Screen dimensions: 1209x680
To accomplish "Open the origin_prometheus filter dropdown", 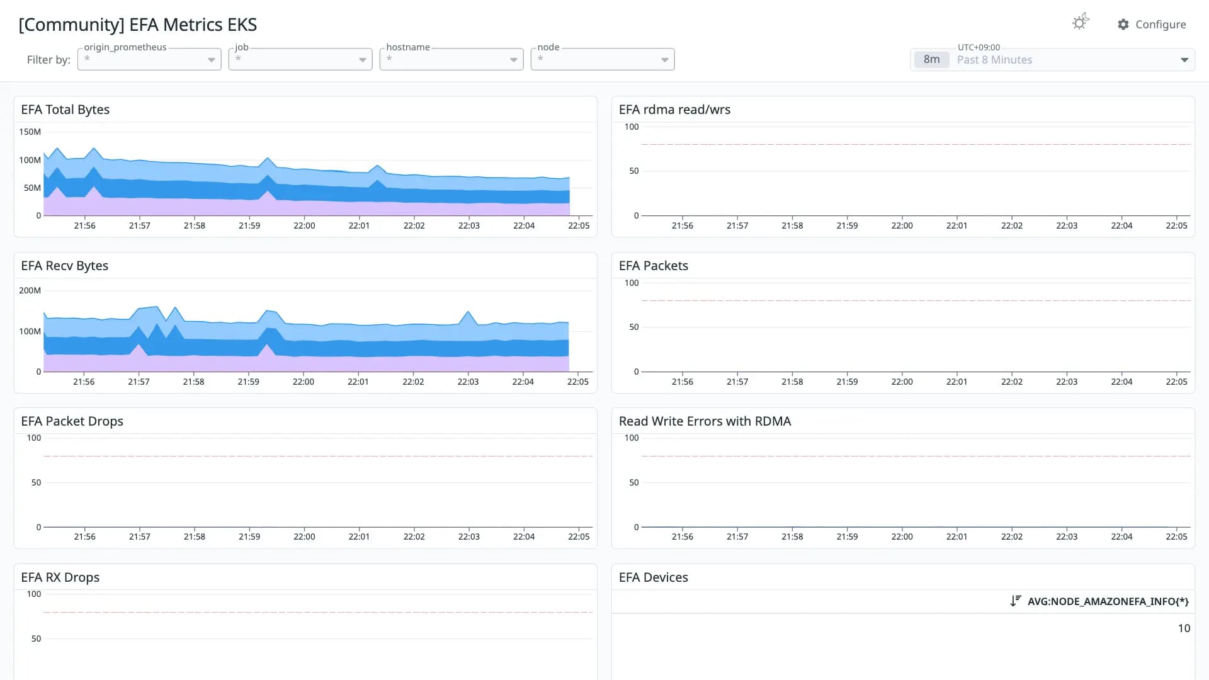I will point(149,59).
